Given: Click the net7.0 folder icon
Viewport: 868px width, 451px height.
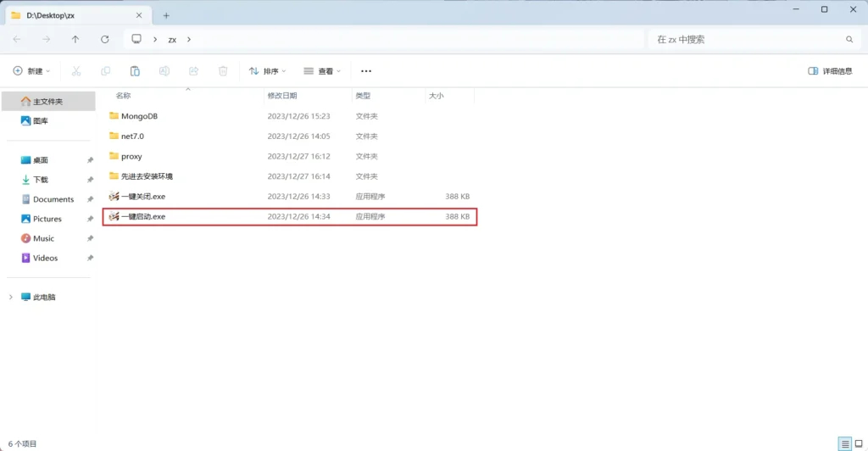Looking at the screenshot, I should point(114,136).
